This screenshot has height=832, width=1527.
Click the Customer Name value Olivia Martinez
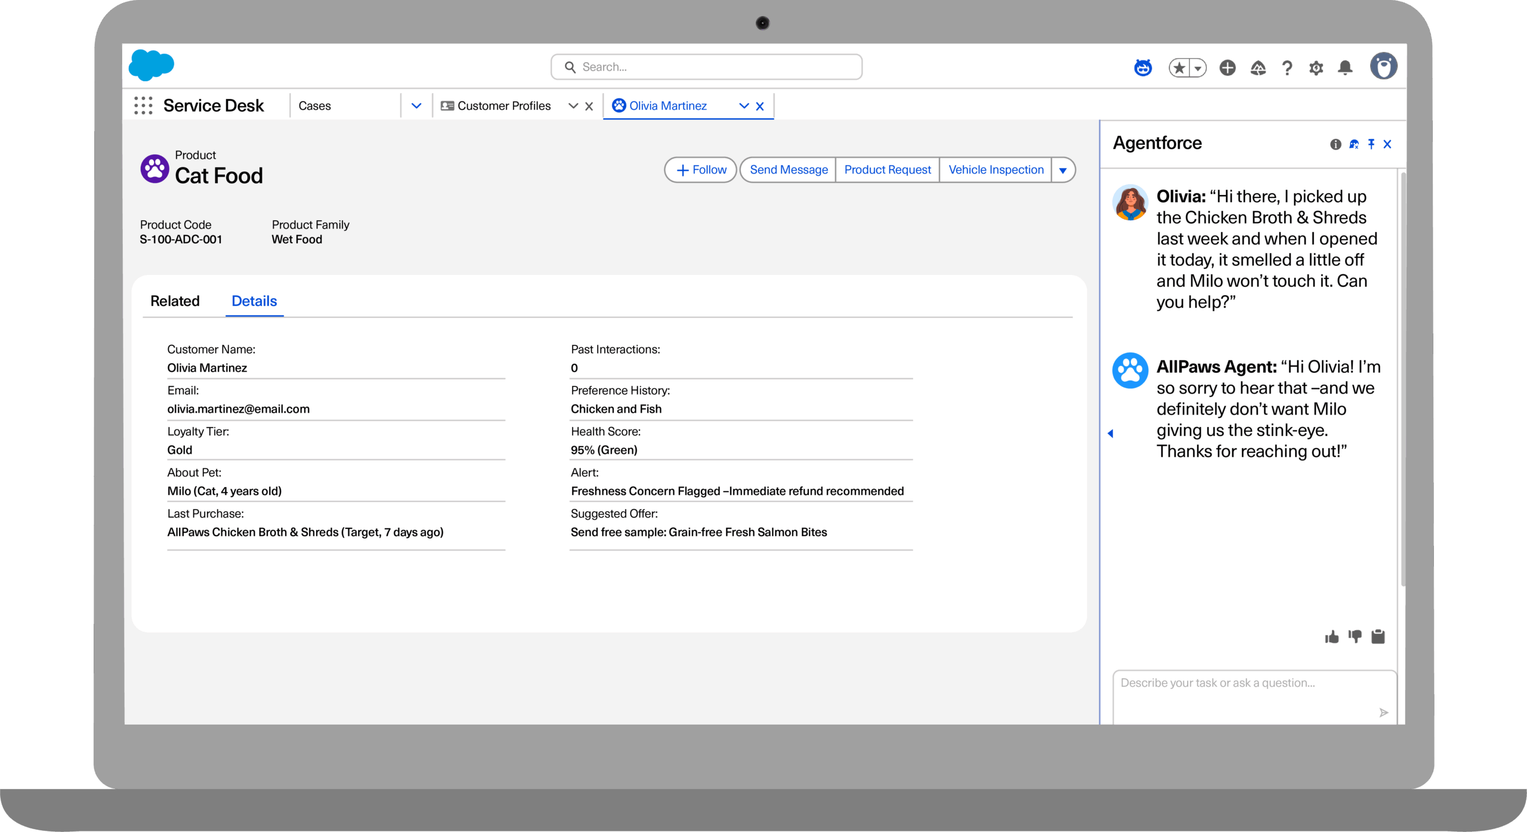pos(207,367)
